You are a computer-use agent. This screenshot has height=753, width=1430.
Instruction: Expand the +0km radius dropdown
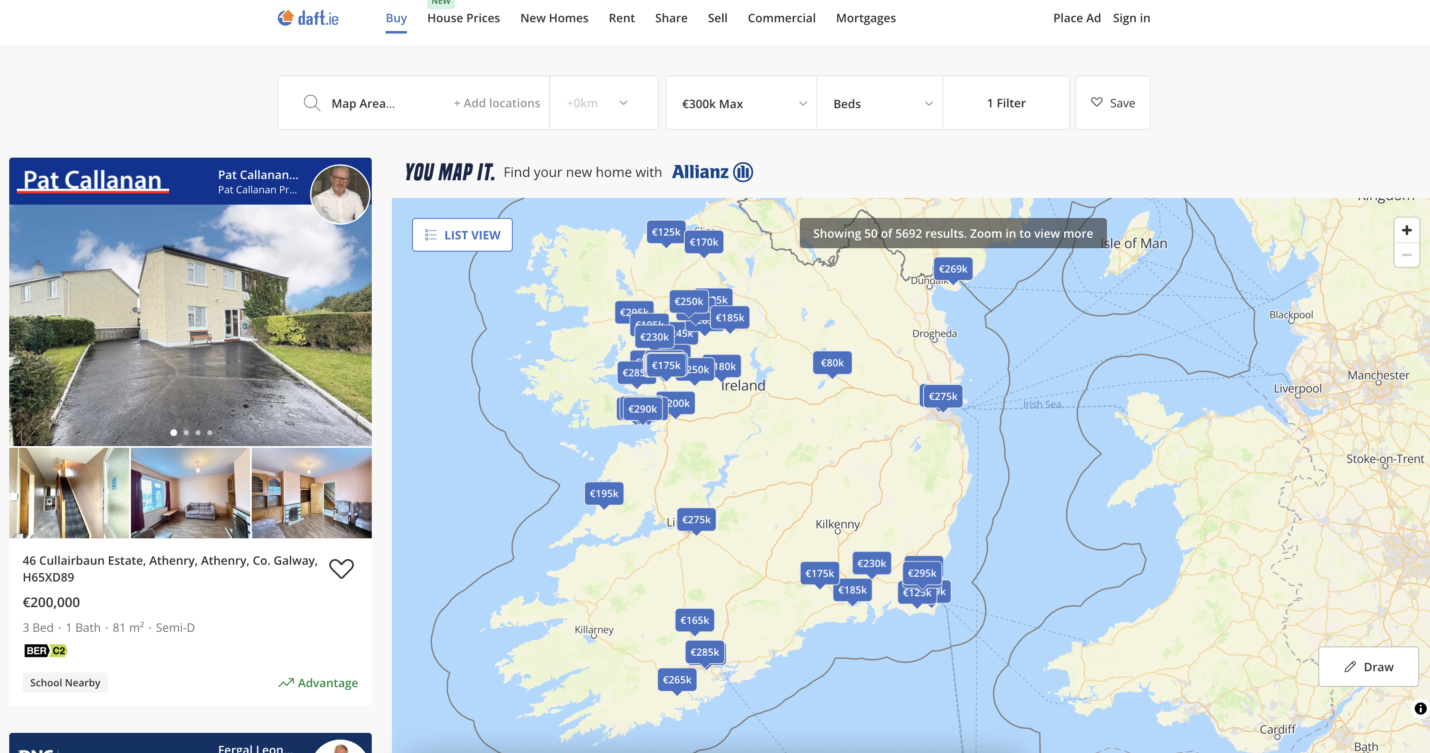pos(603,103)
